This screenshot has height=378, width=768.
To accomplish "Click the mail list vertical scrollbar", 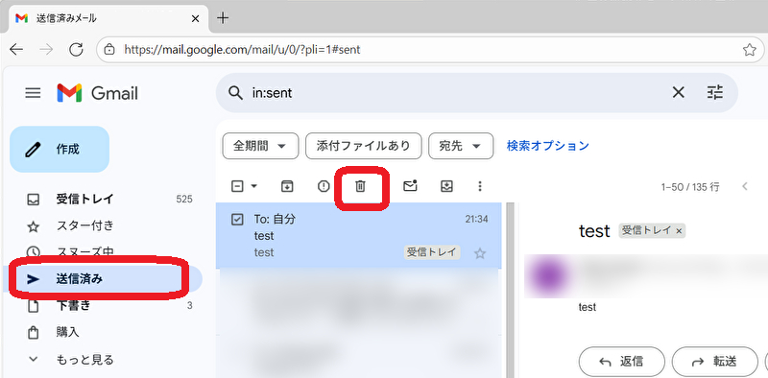I will [510, 290].
